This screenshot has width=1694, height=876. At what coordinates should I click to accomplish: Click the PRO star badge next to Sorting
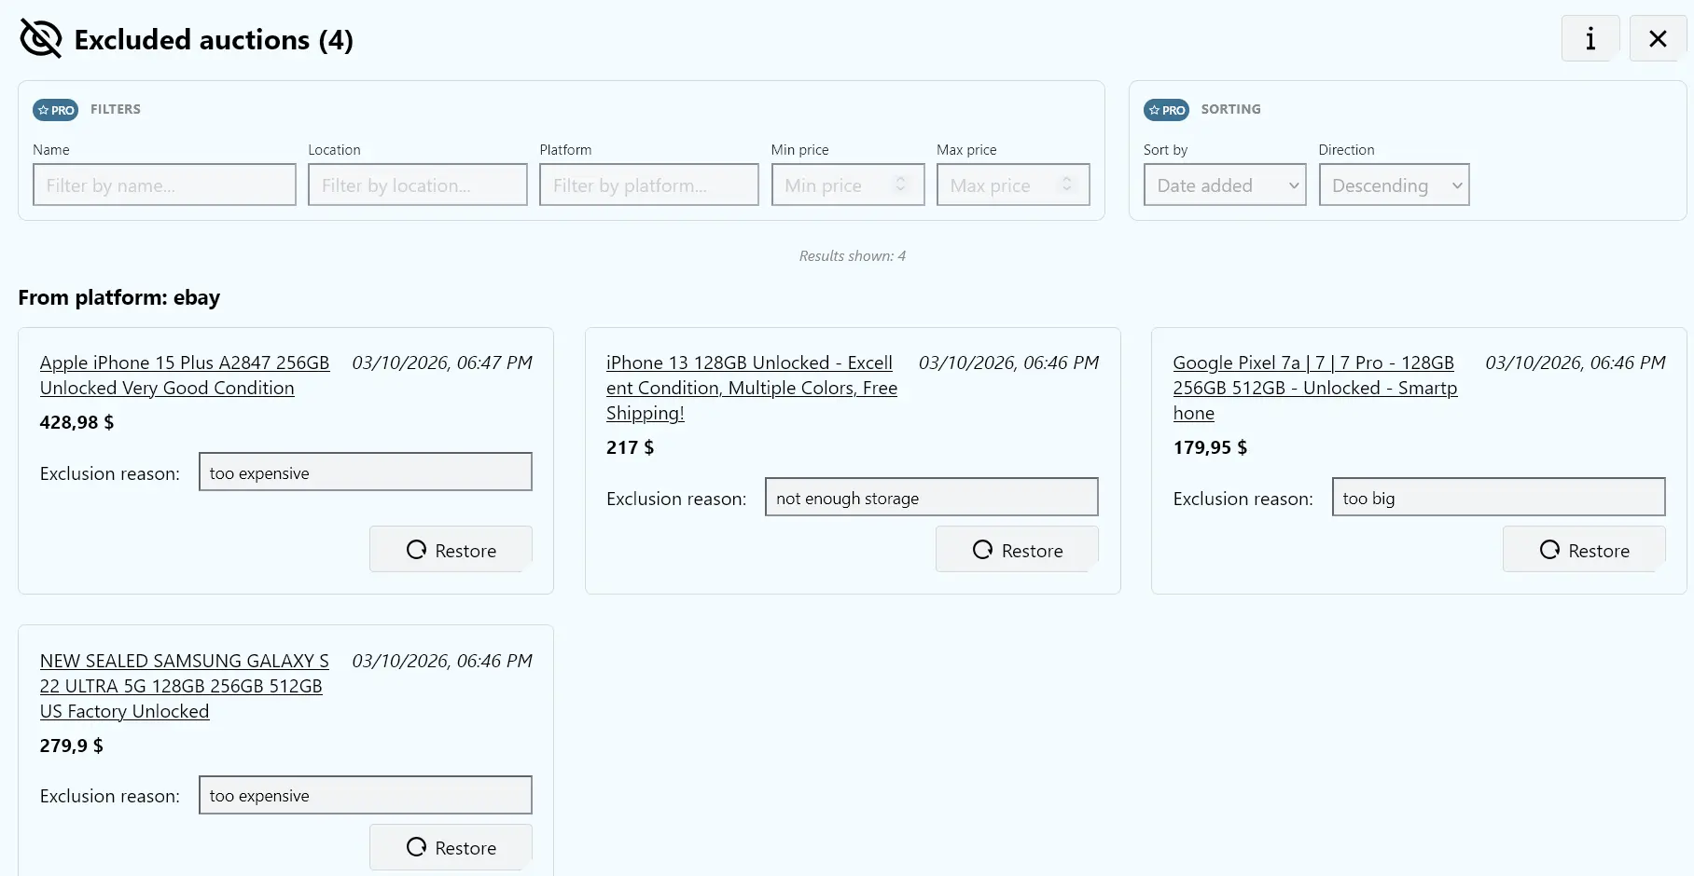point(1166,109)
